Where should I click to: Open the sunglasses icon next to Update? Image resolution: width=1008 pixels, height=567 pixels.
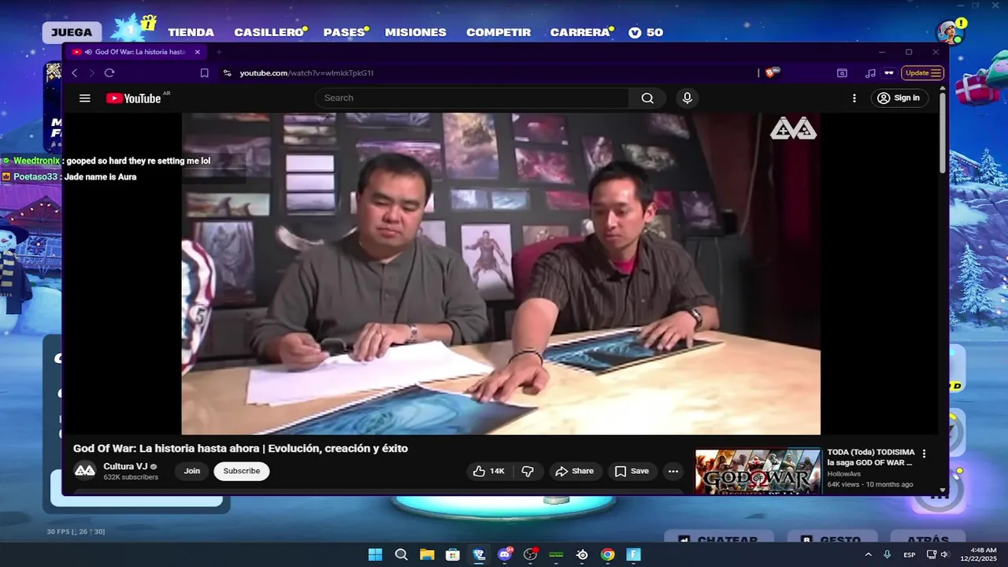pyautogui.click(x=889, y=73)
